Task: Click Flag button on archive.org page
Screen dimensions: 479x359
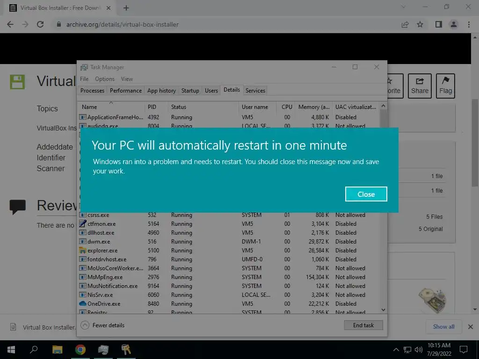Action: pyautogui.click(x=445, y=86)
